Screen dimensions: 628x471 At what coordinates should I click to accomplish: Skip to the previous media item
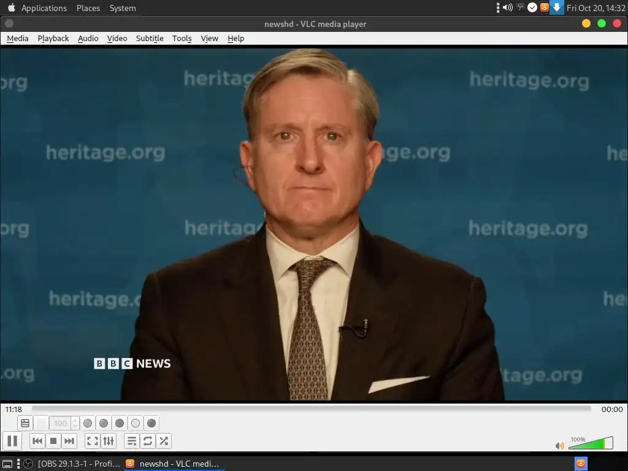tap(37, 441)
